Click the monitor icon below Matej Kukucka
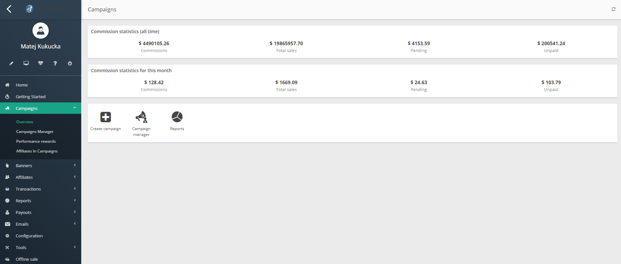621x264 pixels. 26,63
